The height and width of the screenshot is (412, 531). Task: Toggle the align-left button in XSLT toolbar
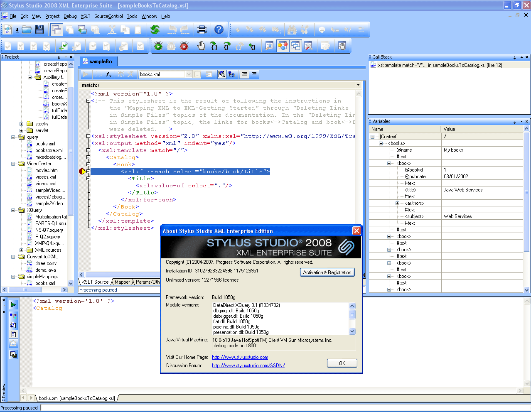click(244, 74)
